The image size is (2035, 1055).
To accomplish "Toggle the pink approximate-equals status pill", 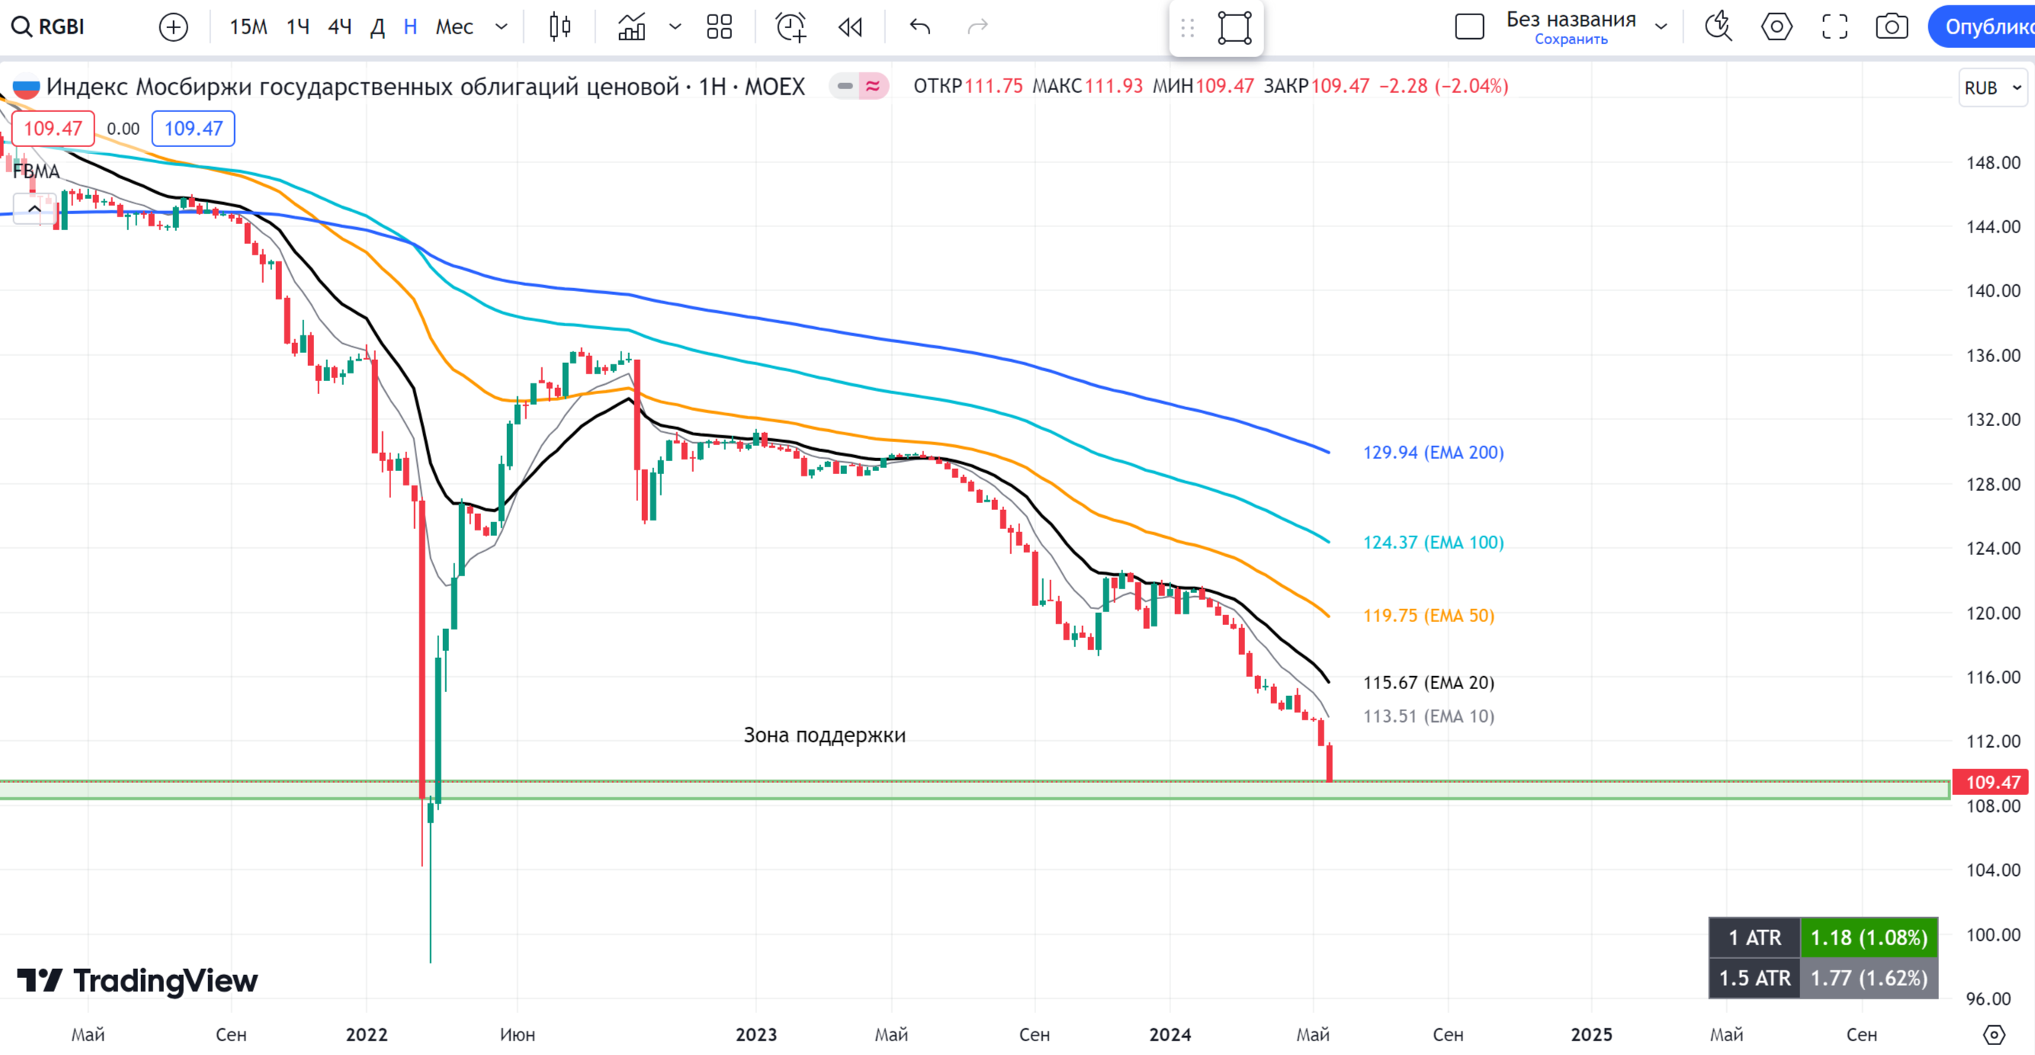I will tap(873, 86).
